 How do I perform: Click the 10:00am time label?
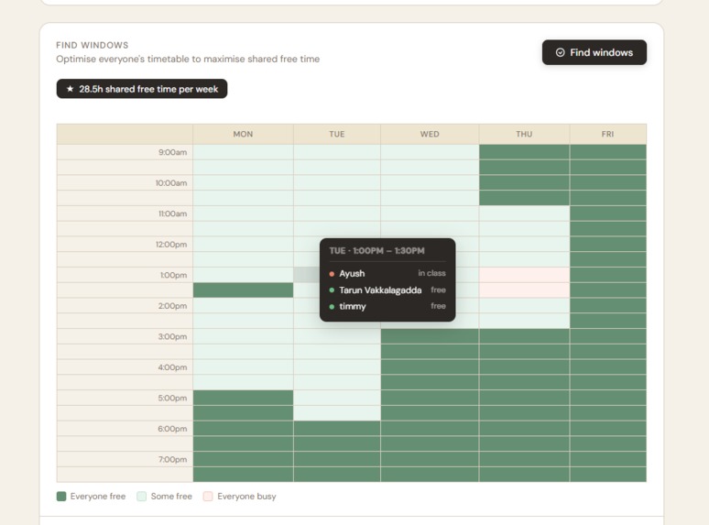[x=171, y=183]
